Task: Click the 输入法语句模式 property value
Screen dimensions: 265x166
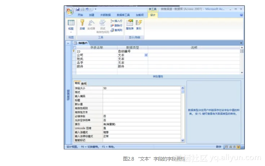Action: [x=142, y=136]
